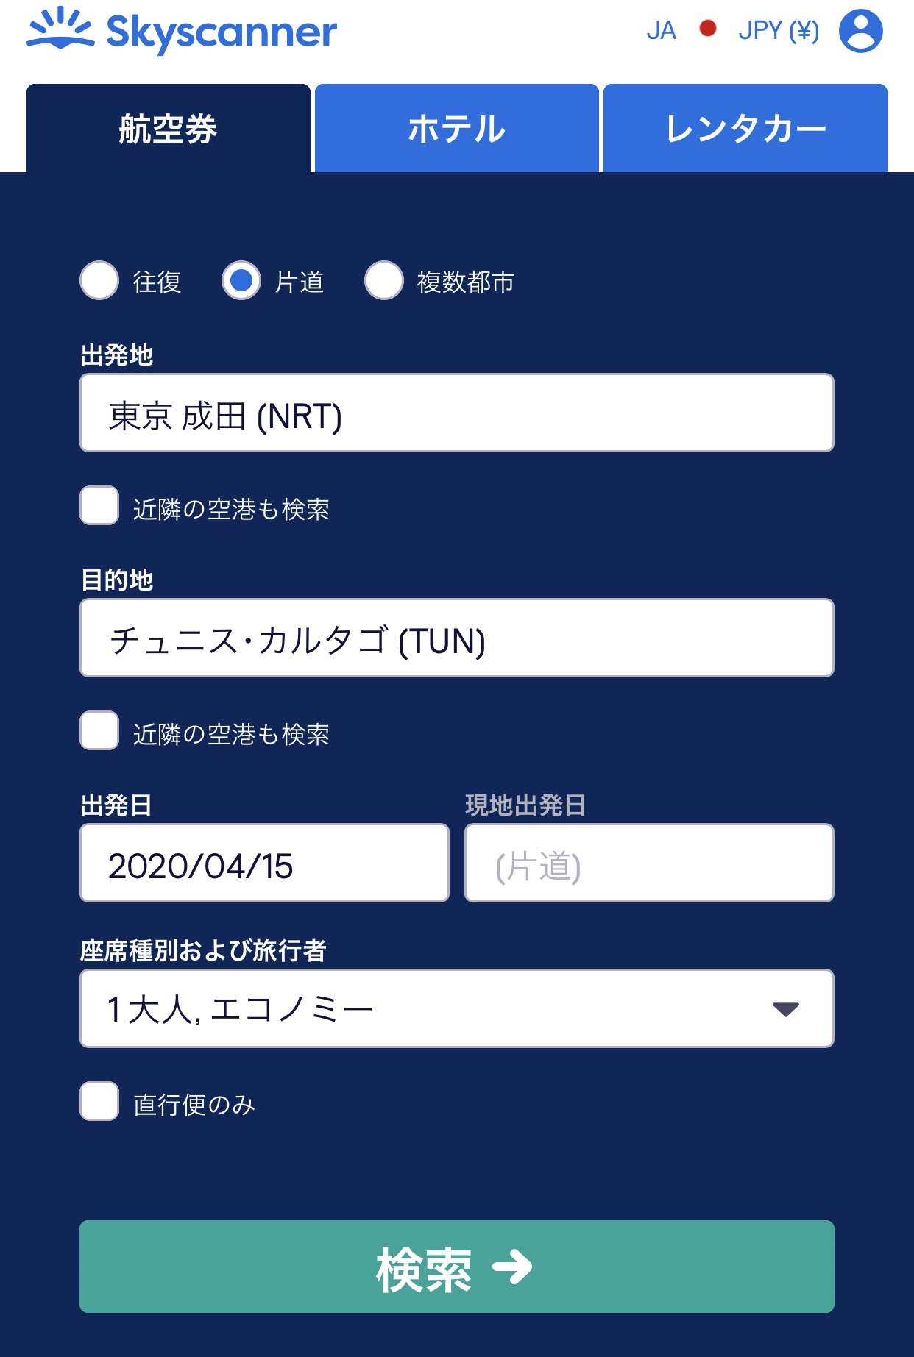Select the 往復 round-trip radio button
This screenshot has width=914, height=1357.
coord(99,280)
